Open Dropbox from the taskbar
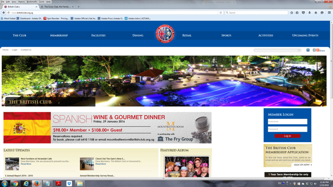333x187 pixels. click(69, 183)
